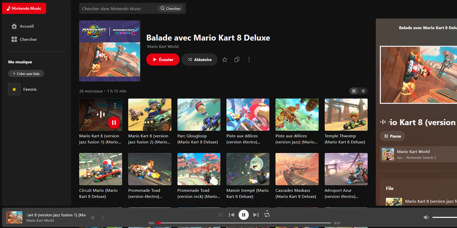
Task: Open the current track's more options in the player bar
Action: coord(103,217)
